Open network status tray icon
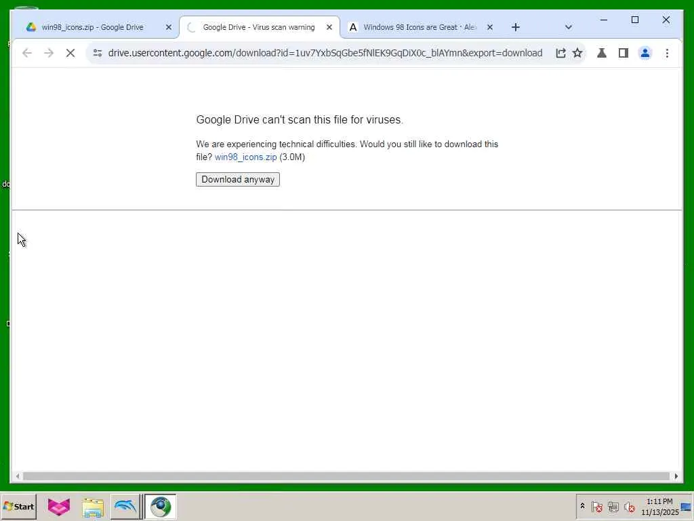Image resolution: width=694 pixels, height=521 pixels. coord(613,507)
